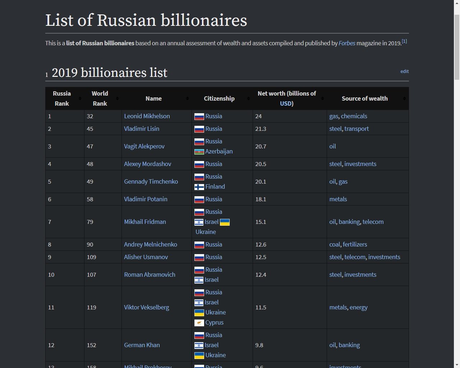Open the coal link in Melnichenko's row
The image size is (460, 368).
[x=335, y=244]
